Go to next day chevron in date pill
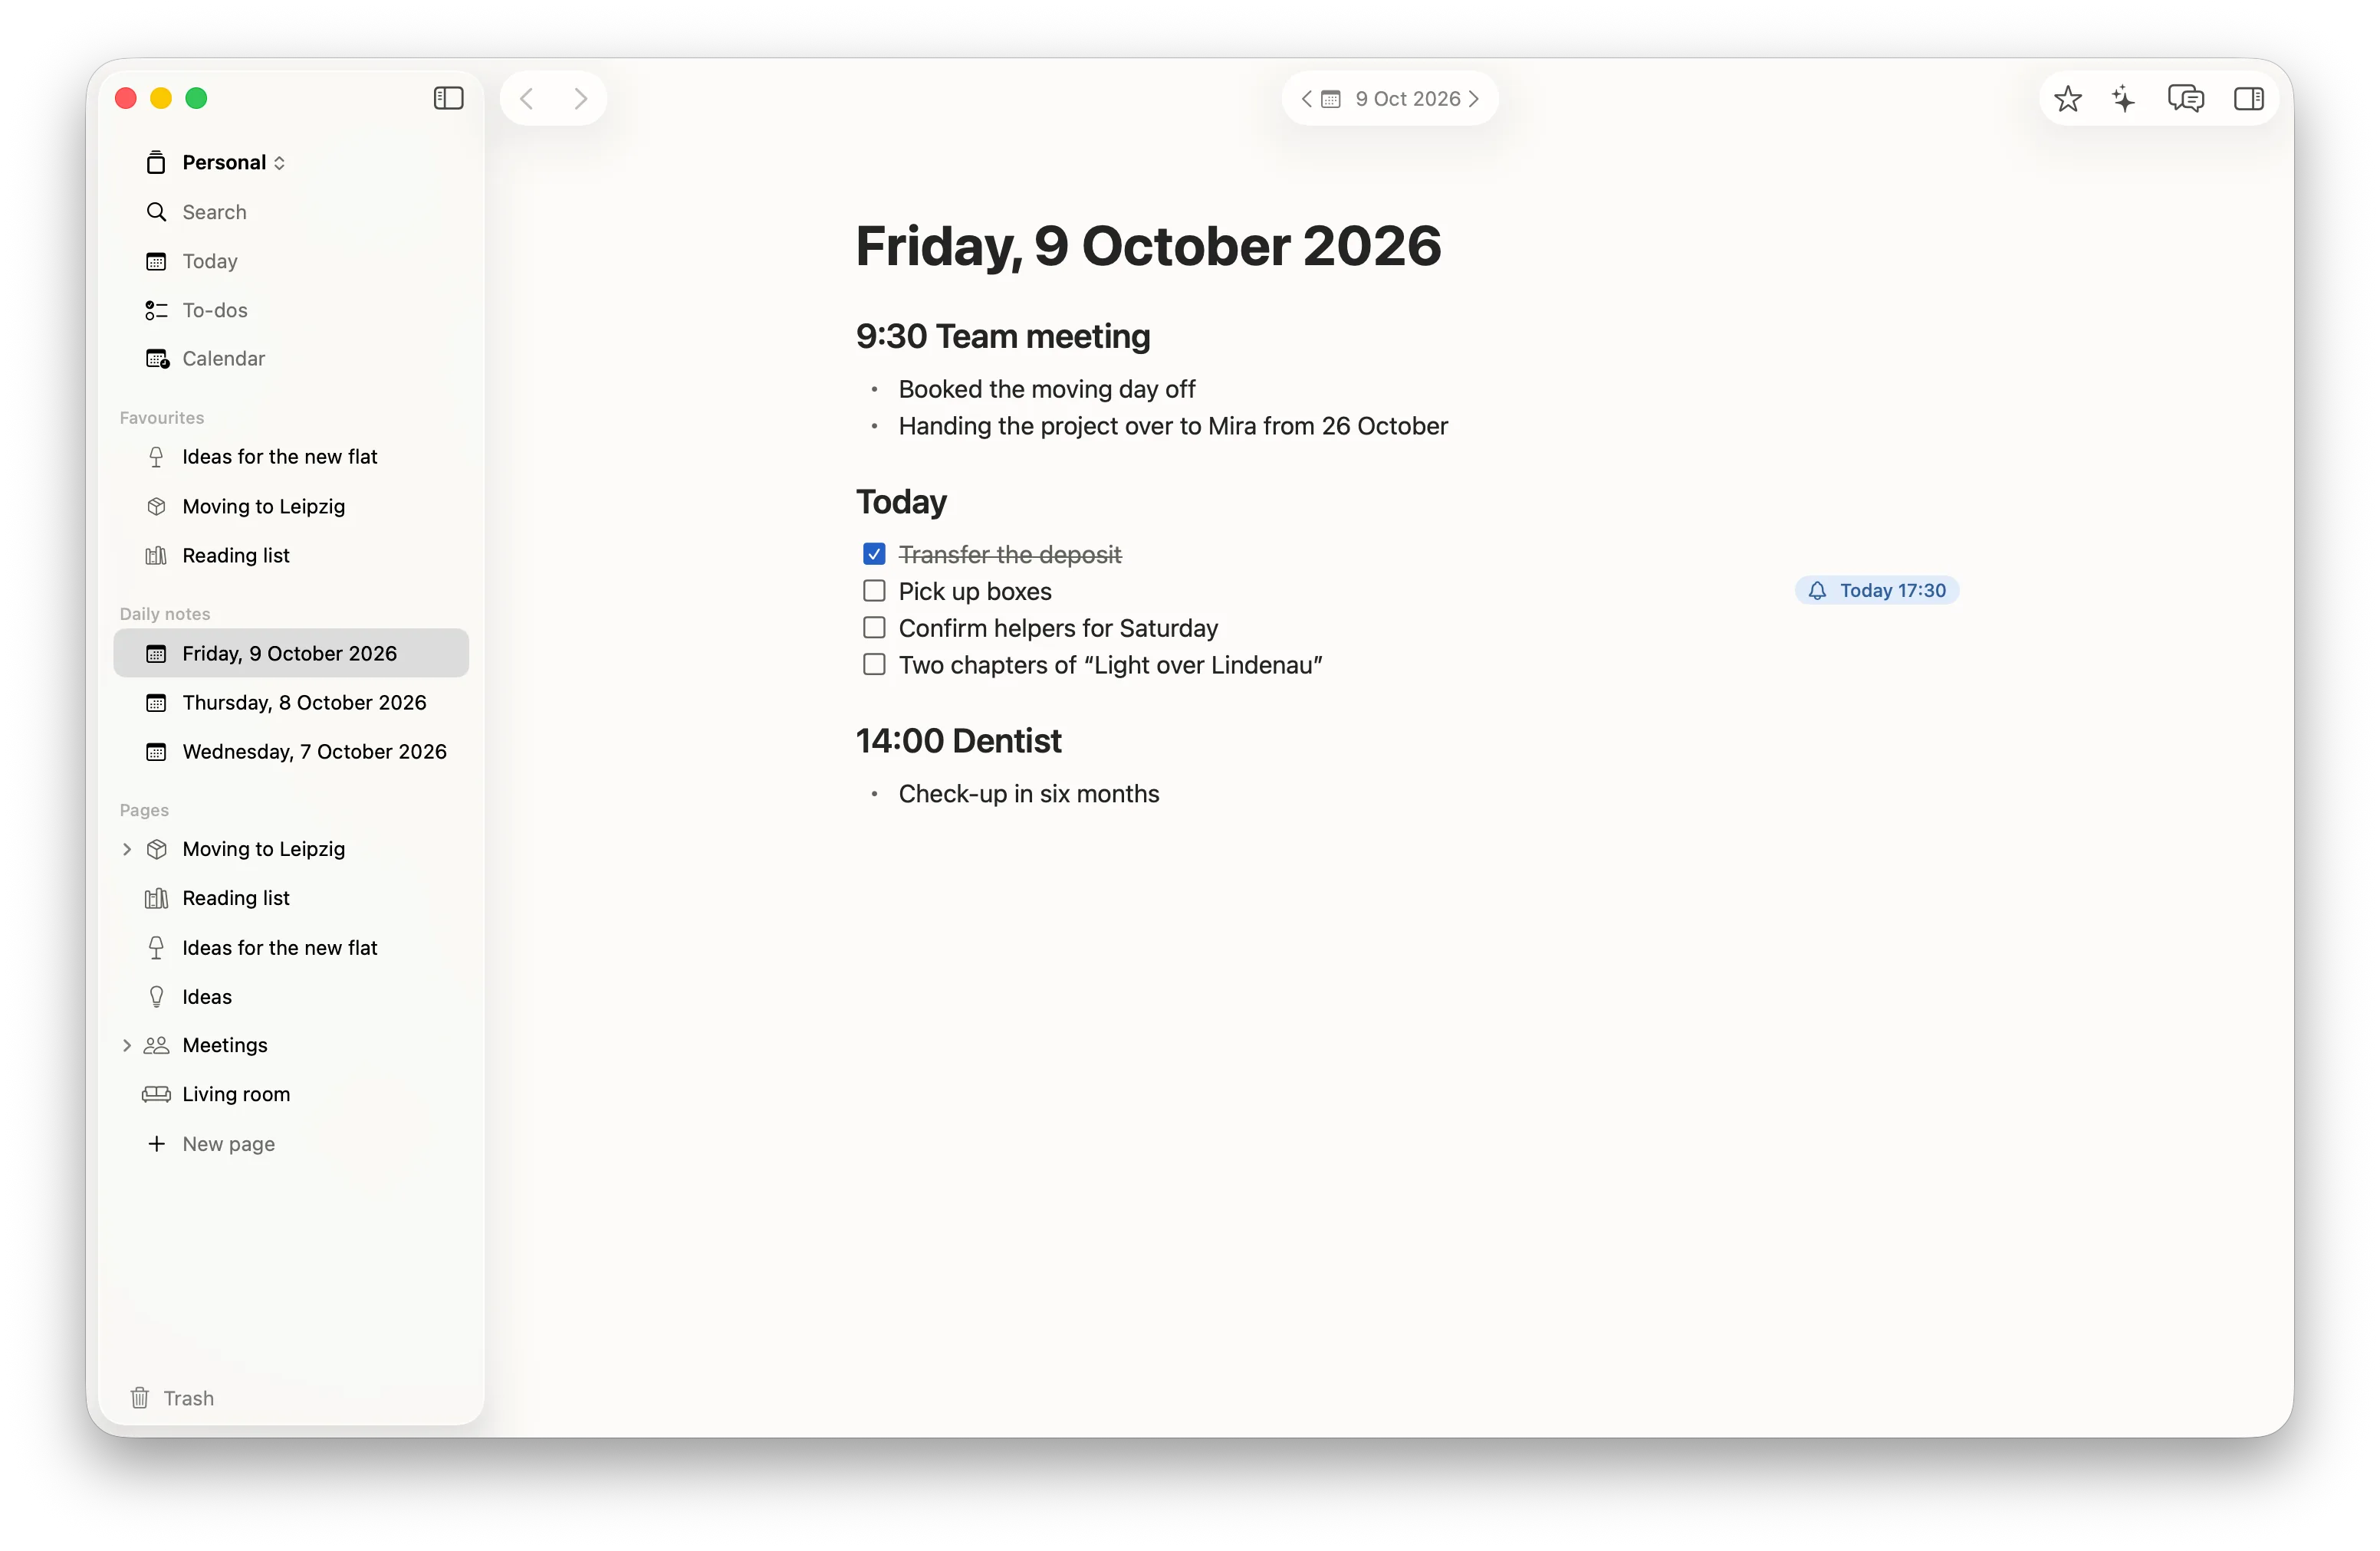2380x1551 pixels. coord(1473,98)
